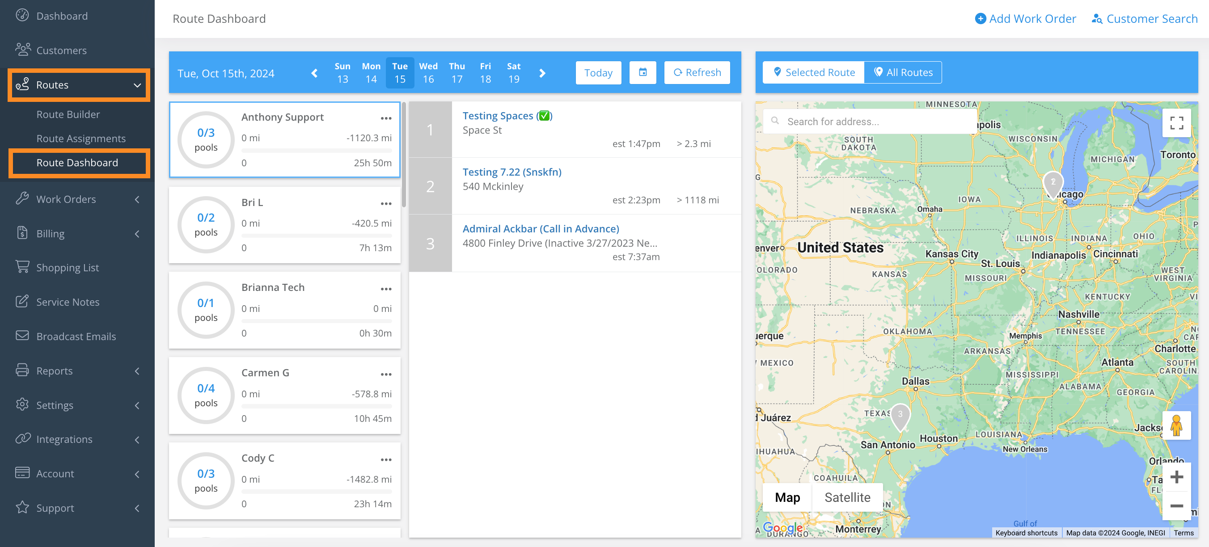Click the Street View pegman
This screenshot has width=1209, height=547.
1176,425
